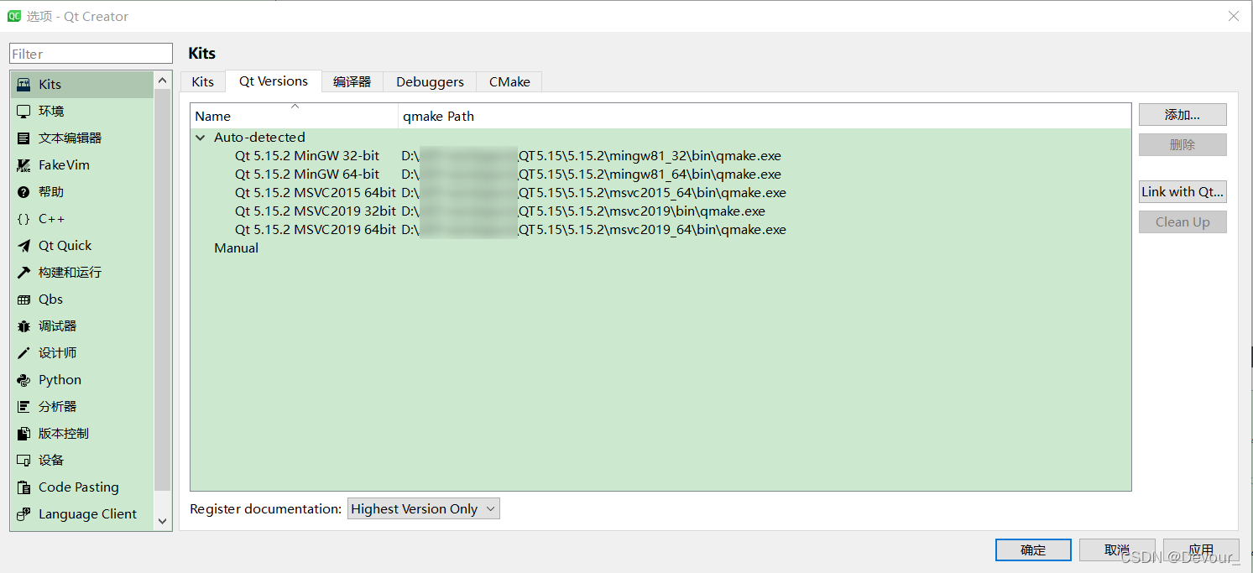
Task: Switch to the Qt Versions tab
Action: pyautogui.click(x=274, y=81)
